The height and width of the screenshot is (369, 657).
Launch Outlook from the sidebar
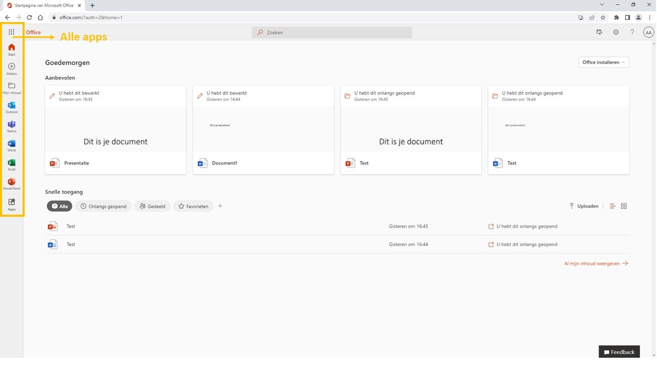(x=11, y=107)
